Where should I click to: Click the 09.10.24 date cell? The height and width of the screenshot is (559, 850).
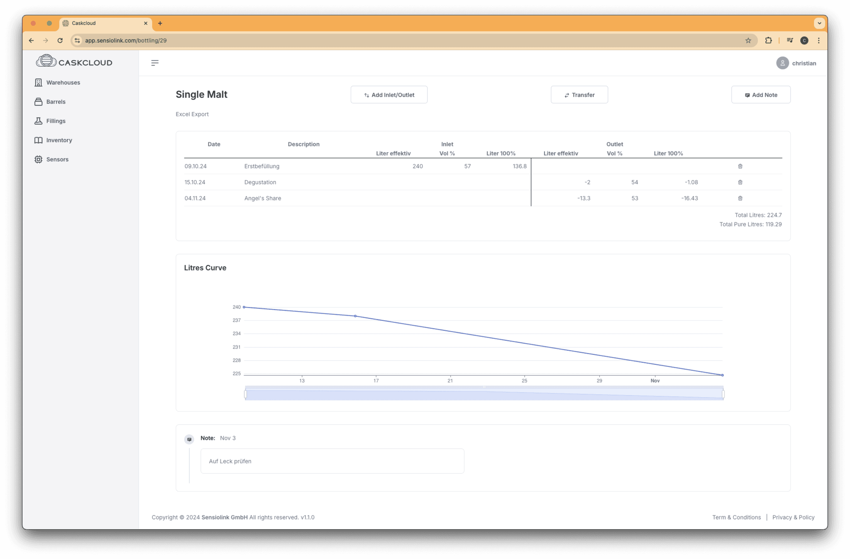(195, 166)
